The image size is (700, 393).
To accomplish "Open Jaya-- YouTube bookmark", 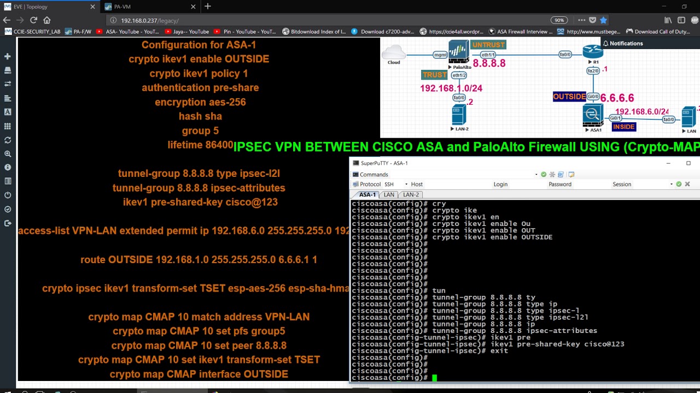I will pyautogui.click(x=186, y=32).
